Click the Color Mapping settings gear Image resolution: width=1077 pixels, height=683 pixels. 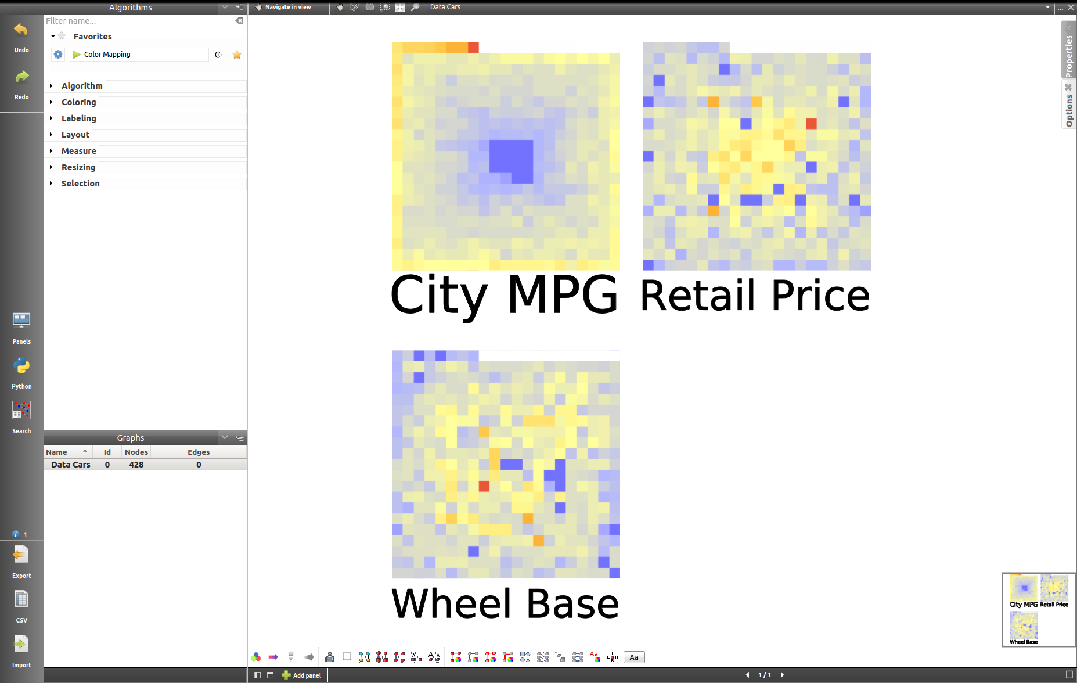(x=58, y=55)
